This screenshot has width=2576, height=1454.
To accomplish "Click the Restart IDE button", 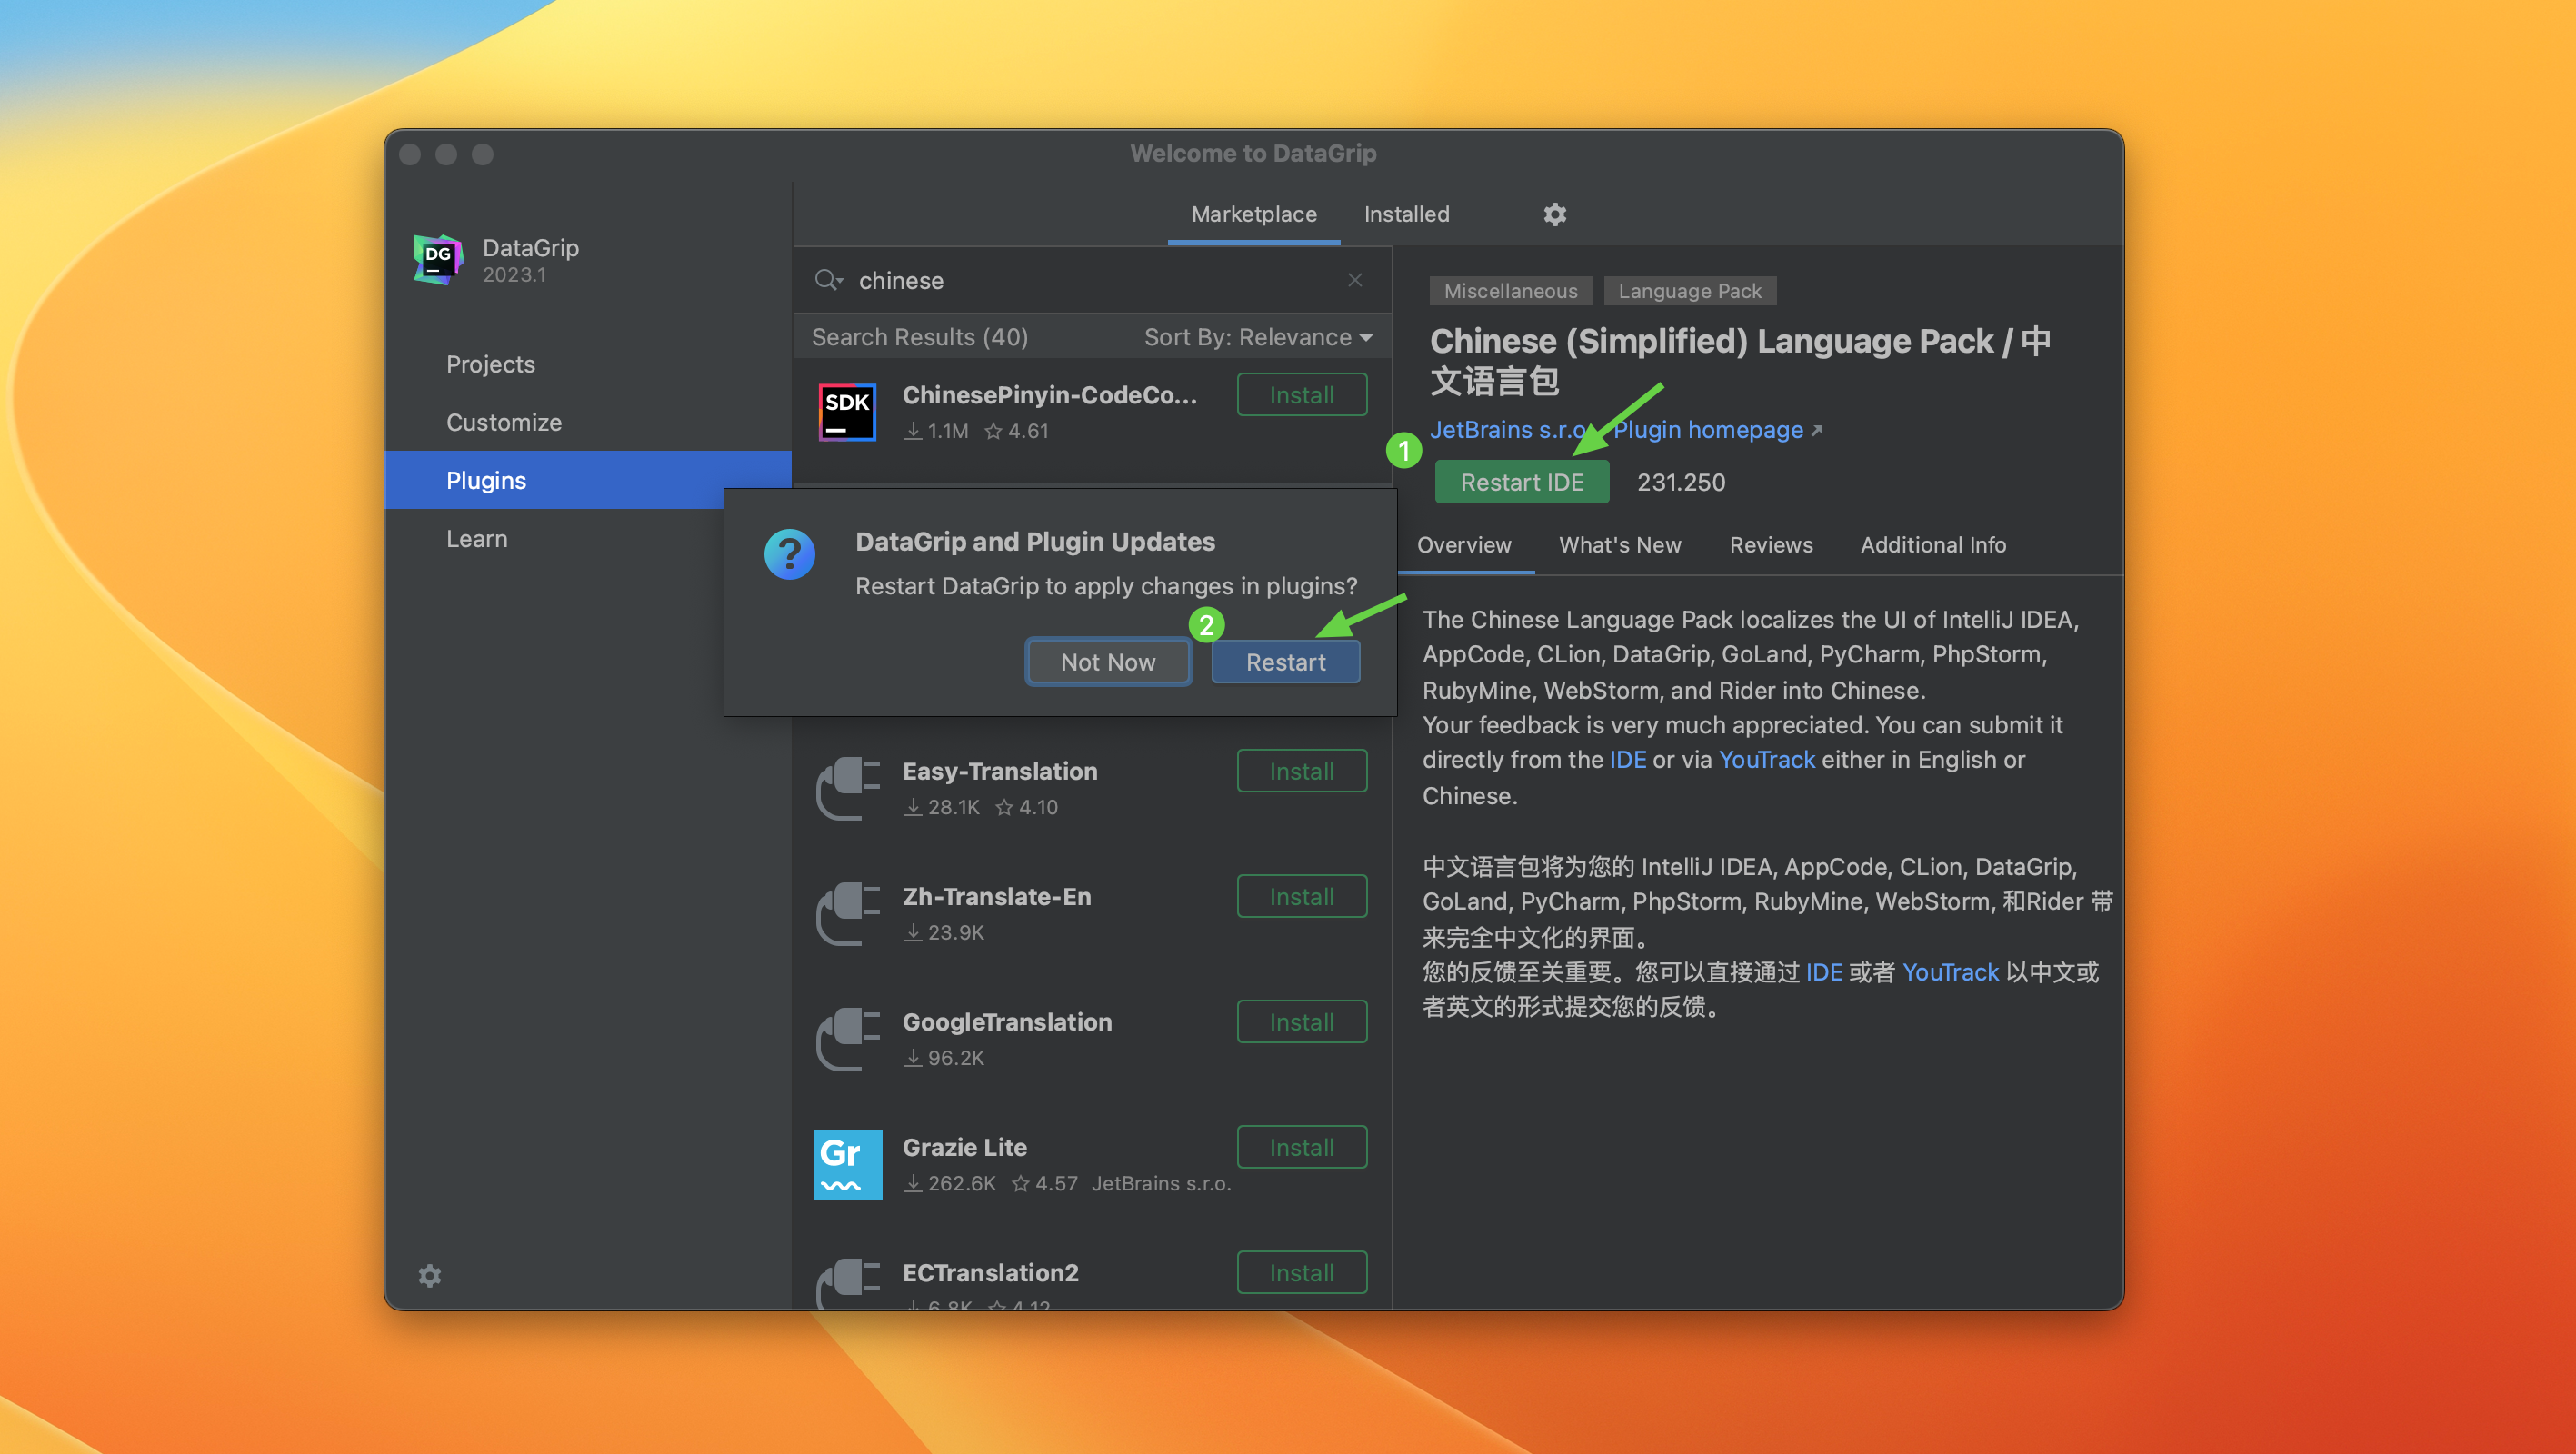I will pos(1522,482).
